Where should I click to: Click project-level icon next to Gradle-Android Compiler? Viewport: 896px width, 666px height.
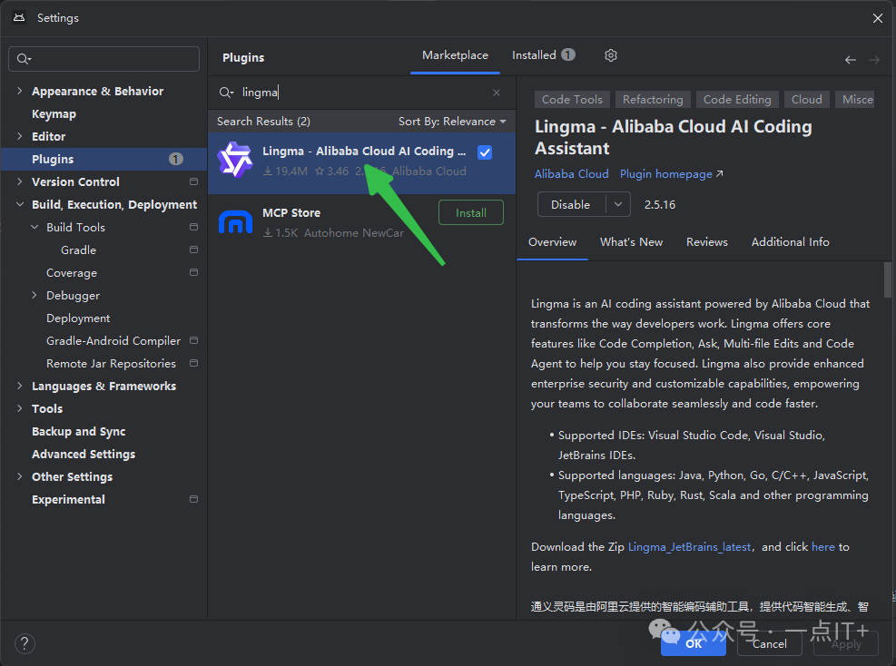pos(193,340)
